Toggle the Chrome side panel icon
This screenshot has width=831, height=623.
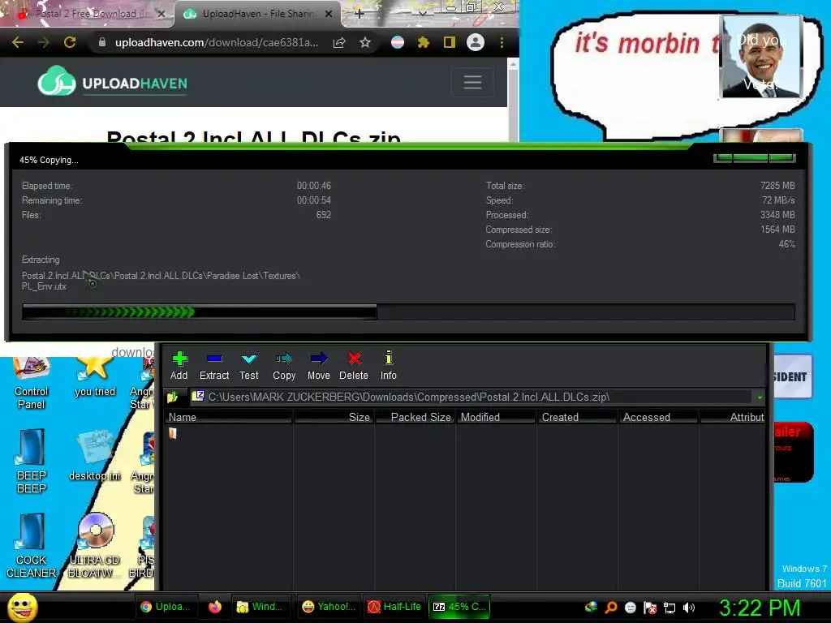[450, 42]
